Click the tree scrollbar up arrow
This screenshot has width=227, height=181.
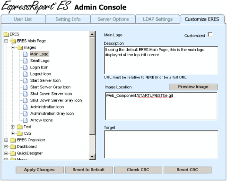[x=92, y=34]
